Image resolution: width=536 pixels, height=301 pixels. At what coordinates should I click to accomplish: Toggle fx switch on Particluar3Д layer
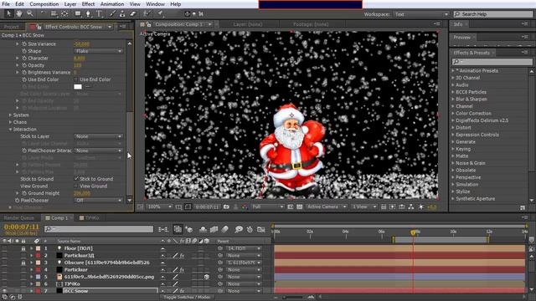click(183, 256)
